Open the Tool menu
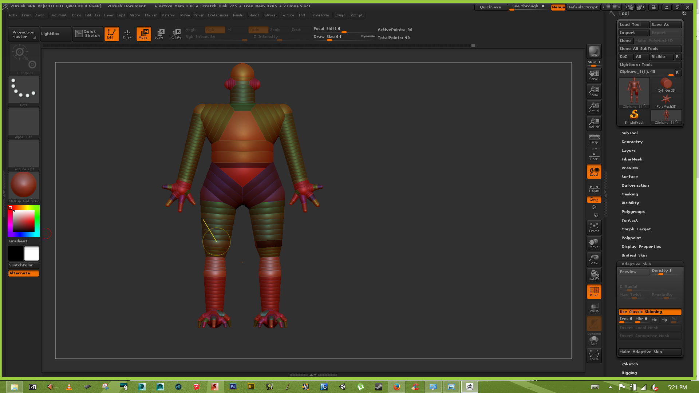 301,15
